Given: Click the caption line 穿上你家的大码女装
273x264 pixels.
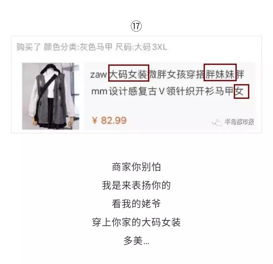Looking at the screenshot, I should click(x=136, y=222).
